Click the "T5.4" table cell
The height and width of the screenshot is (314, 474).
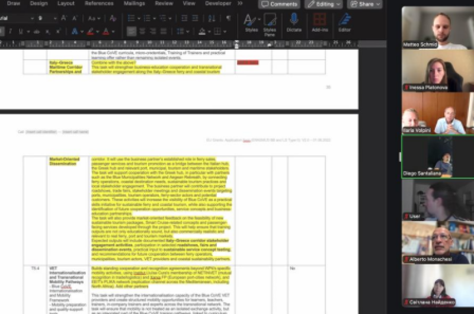click(x=36, y=268)
